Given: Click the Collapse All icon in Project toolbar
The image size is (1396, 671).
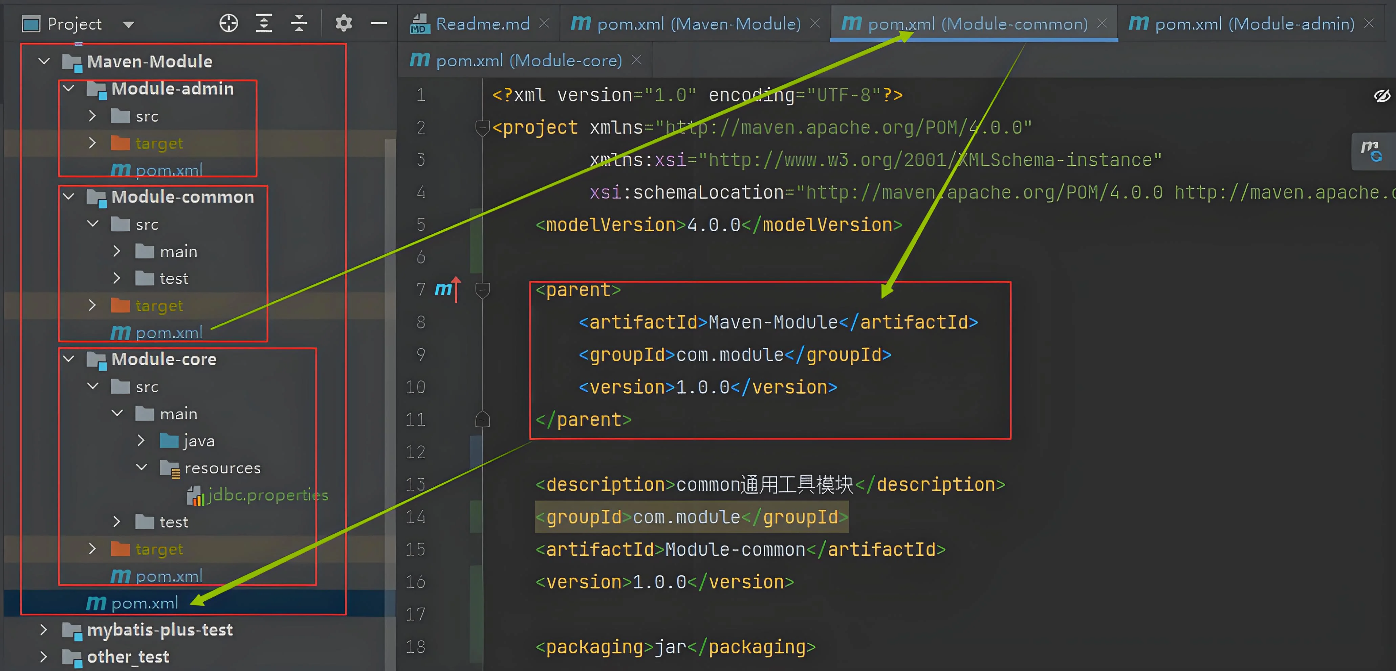Looking at the screenshot, I should click(299, 23).
